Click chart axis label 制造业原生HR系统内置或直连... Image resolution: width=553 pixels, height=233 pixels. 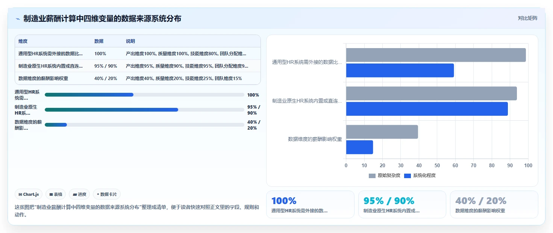point(307,101)
